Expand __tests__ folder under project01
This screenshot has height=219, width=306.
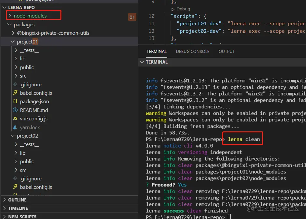pos(16,50)
